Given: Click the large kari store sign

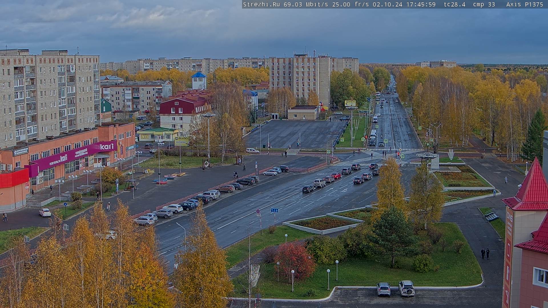Looking at the screenshot, I should pyautogui.click(x=107, y=147).
